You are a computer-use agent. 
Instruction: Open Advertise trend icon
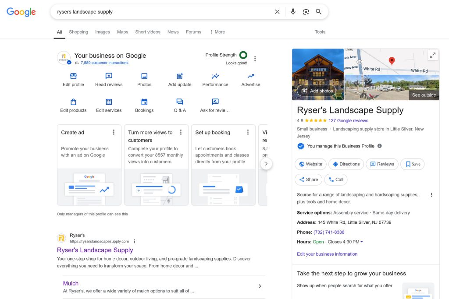point(251,76)
